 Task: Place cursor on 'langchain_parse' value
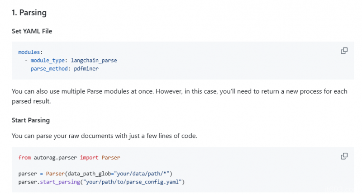tap(94, 60)
